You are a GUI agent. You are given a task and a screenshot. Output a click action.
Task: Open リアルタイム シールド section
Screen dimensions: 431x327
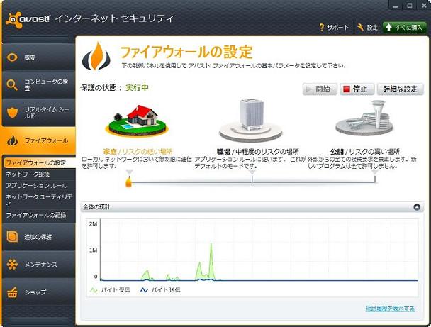point(38,113)
